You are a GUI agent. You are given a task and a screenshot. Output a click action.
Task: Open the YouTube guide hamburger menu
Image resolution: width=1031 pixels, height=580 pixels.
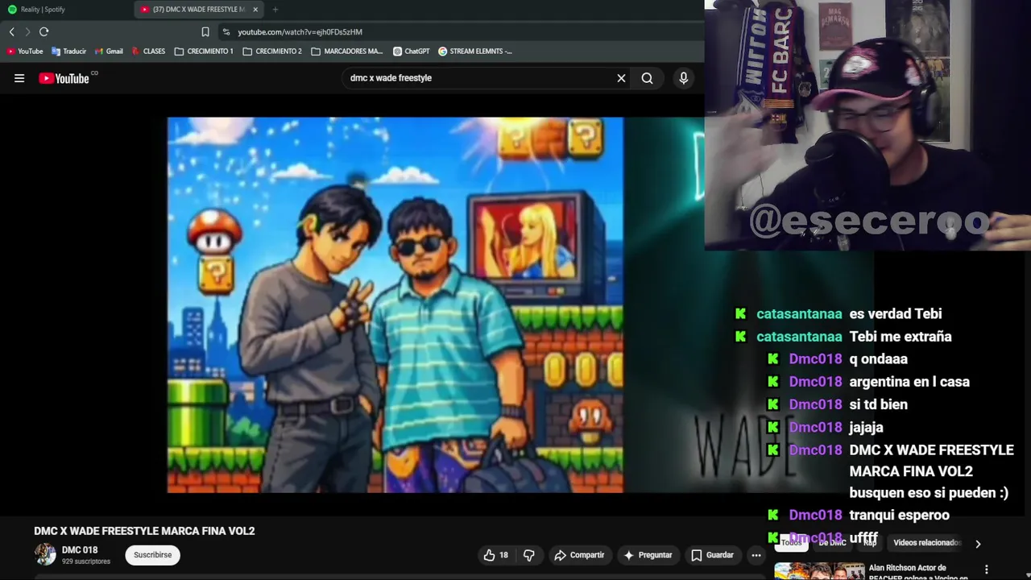pos(19,78)
